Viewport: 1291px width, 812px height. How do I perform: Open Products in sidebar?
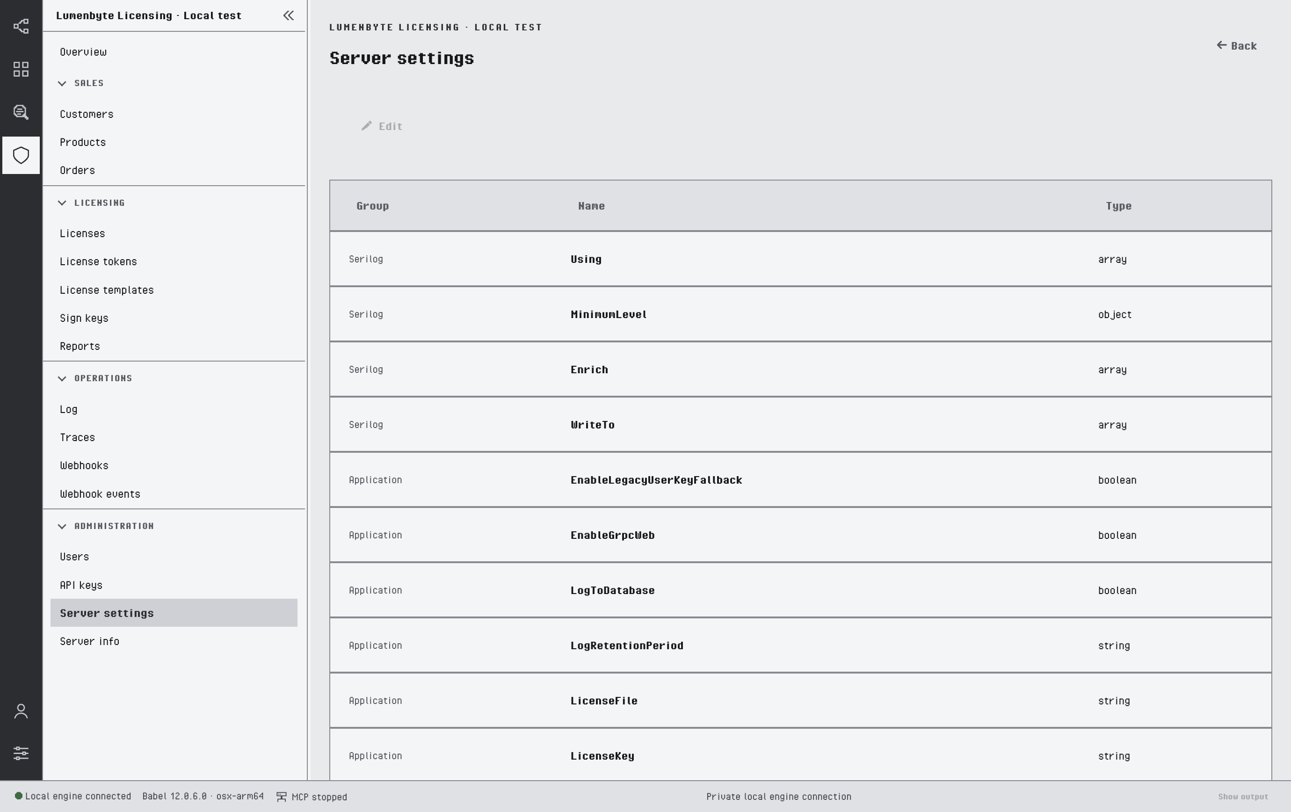click(83, 142)
